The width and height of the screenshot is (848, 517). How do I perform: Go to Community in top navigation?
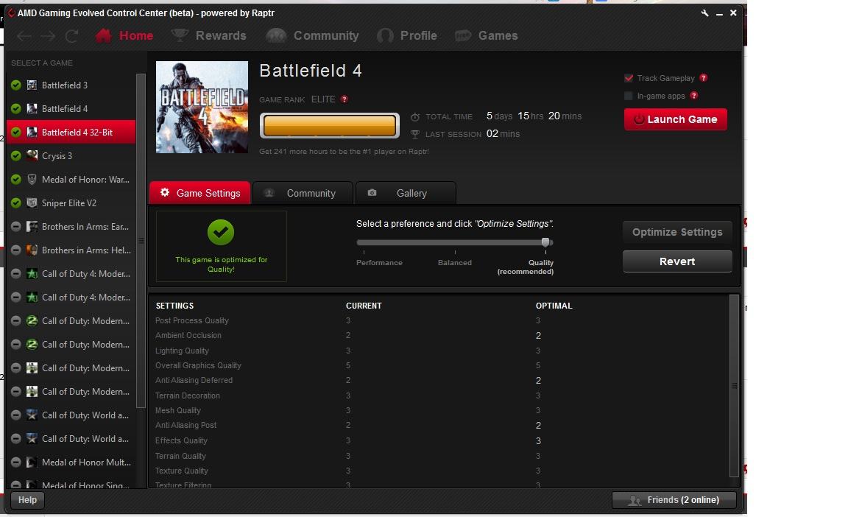(x=313, y=35)
